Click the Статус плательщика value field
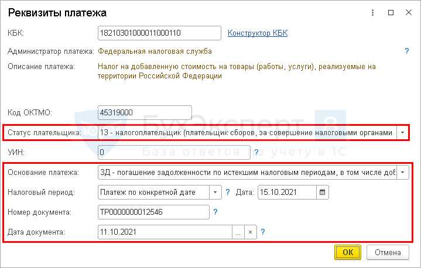Image resolution: width=421 pixels, height=268 pixels. (x=247, y=132)
